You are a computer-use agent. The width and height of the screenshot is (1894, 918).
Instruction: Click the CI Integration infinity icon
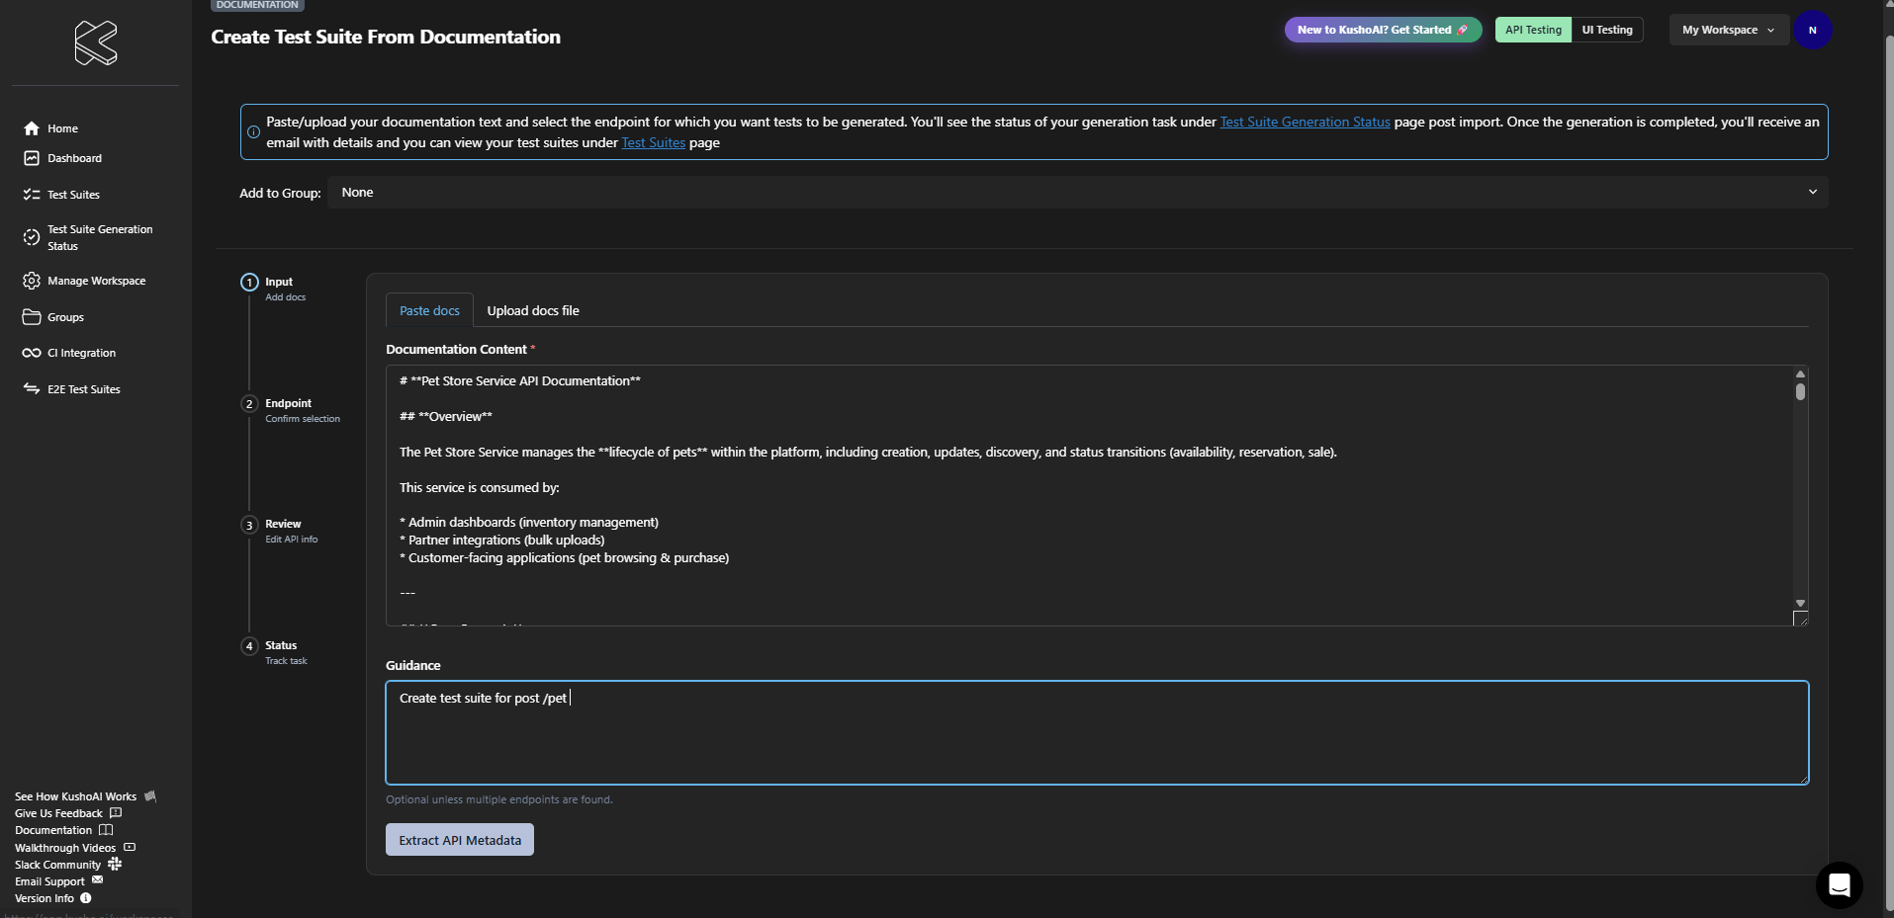(32, 353)
